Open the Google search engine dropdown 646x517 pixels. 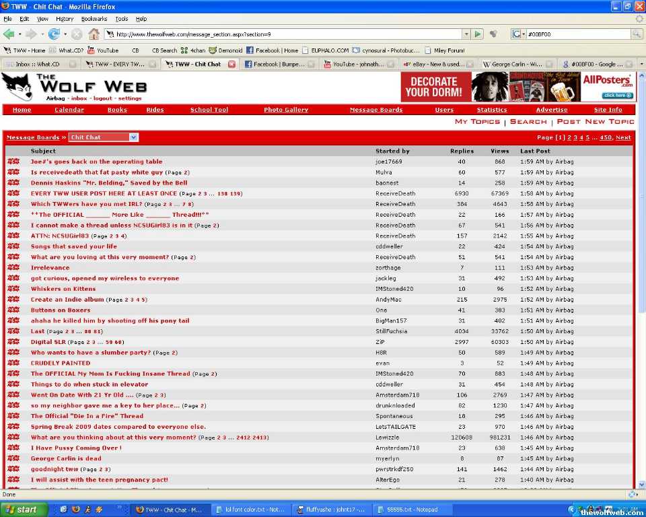click(x=519, y=34)
